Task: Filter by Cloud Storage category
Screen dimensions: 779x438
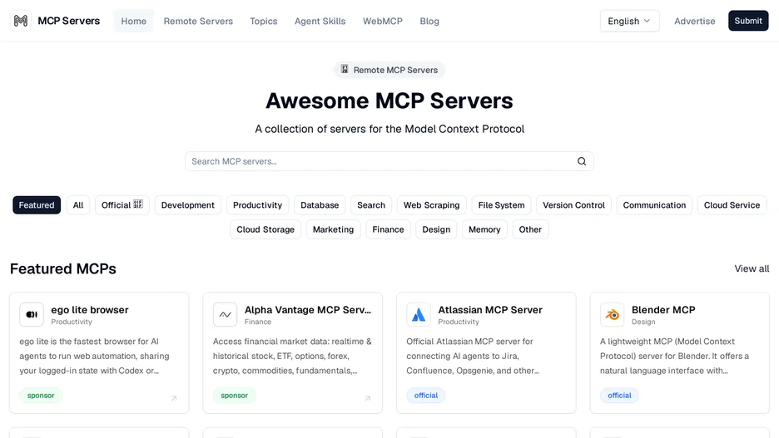Action: [265, 229]
